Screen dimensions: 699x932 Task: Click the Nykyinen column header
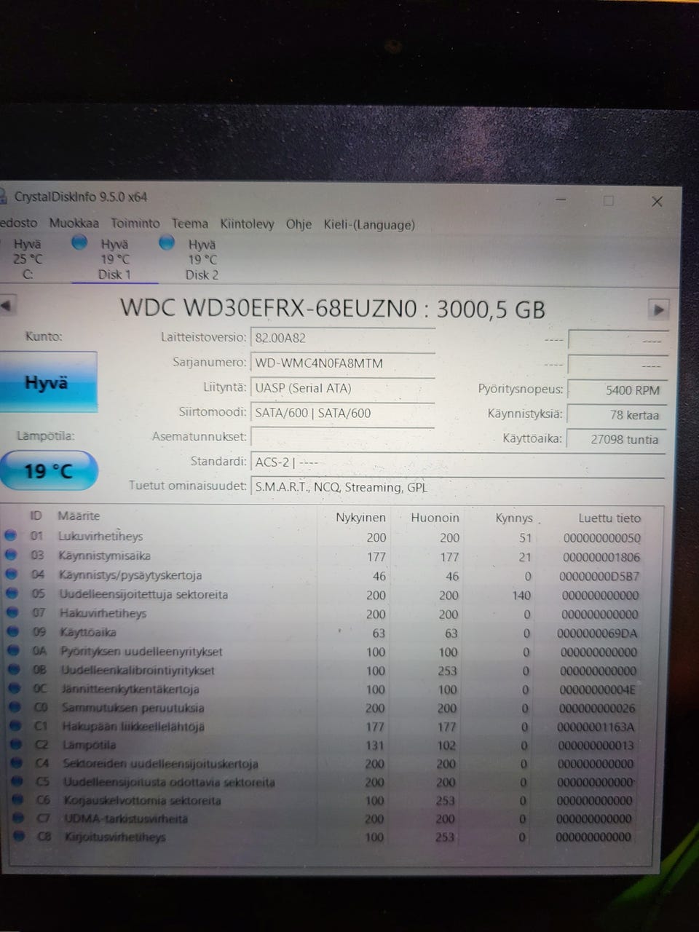(x=360, y=517)
